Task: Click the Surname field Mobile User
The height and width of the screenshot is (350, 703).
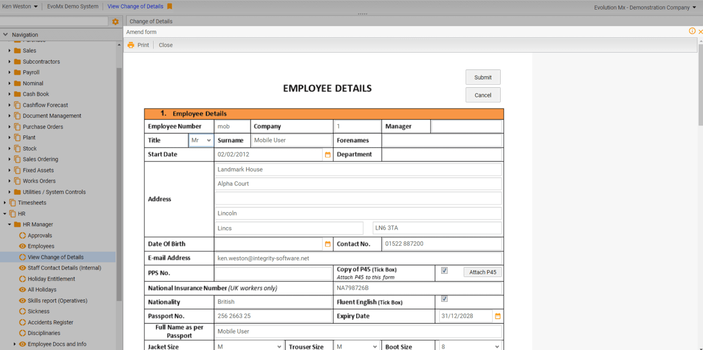Action: click(292, 140)
